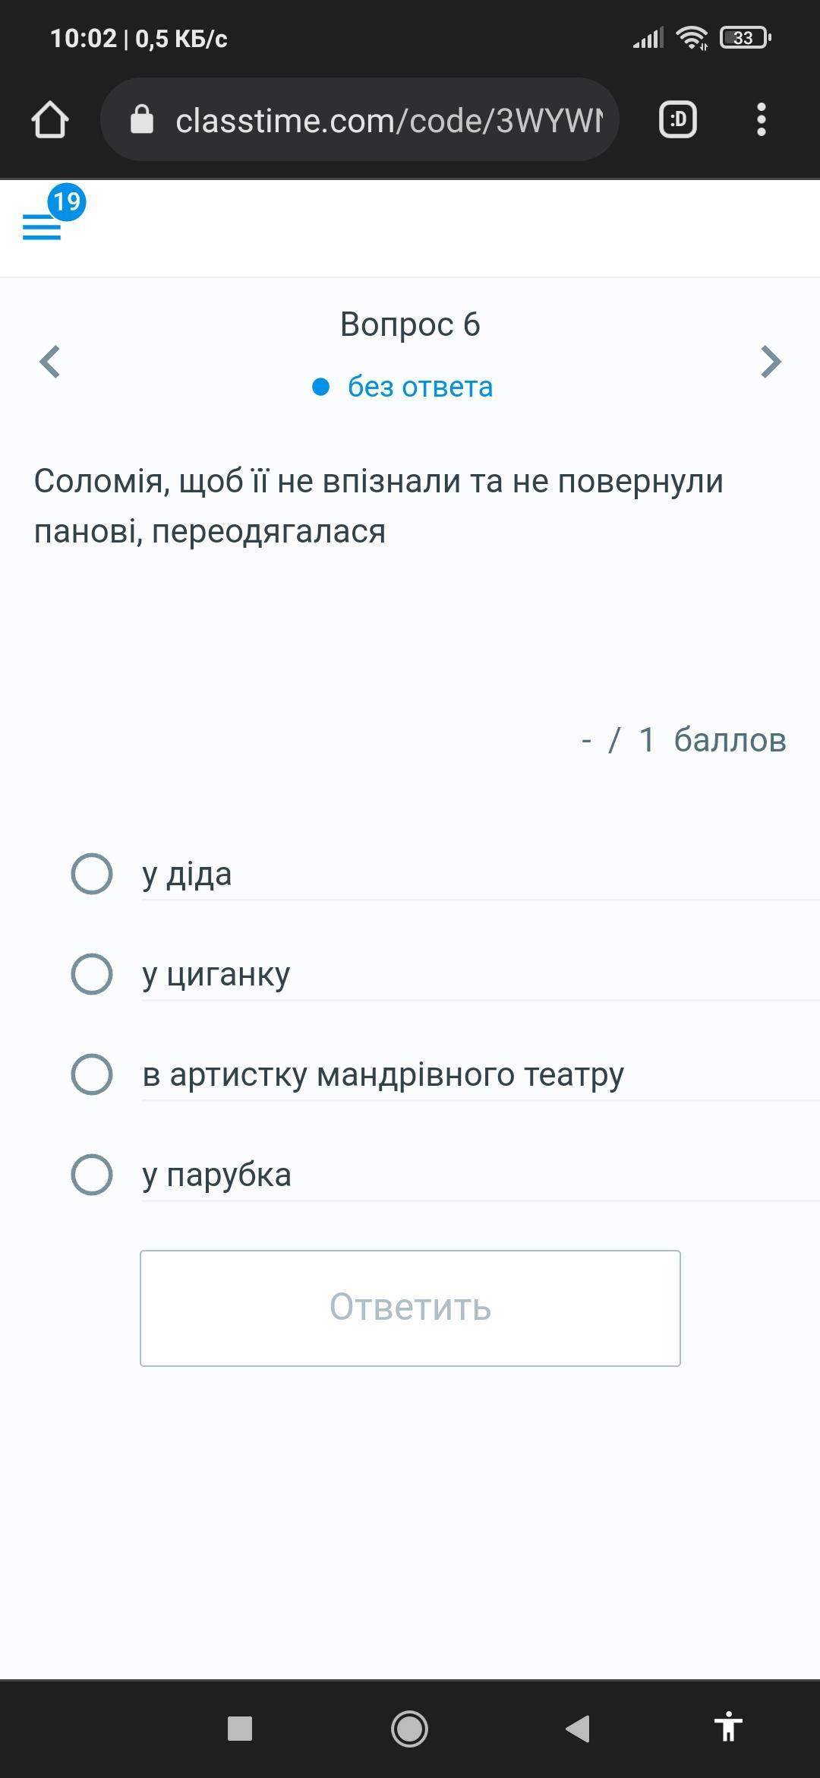This screenshot has height=1778, width=820.
Task: Open the hamburger question list menu
Action: click(x=42, y=226)
